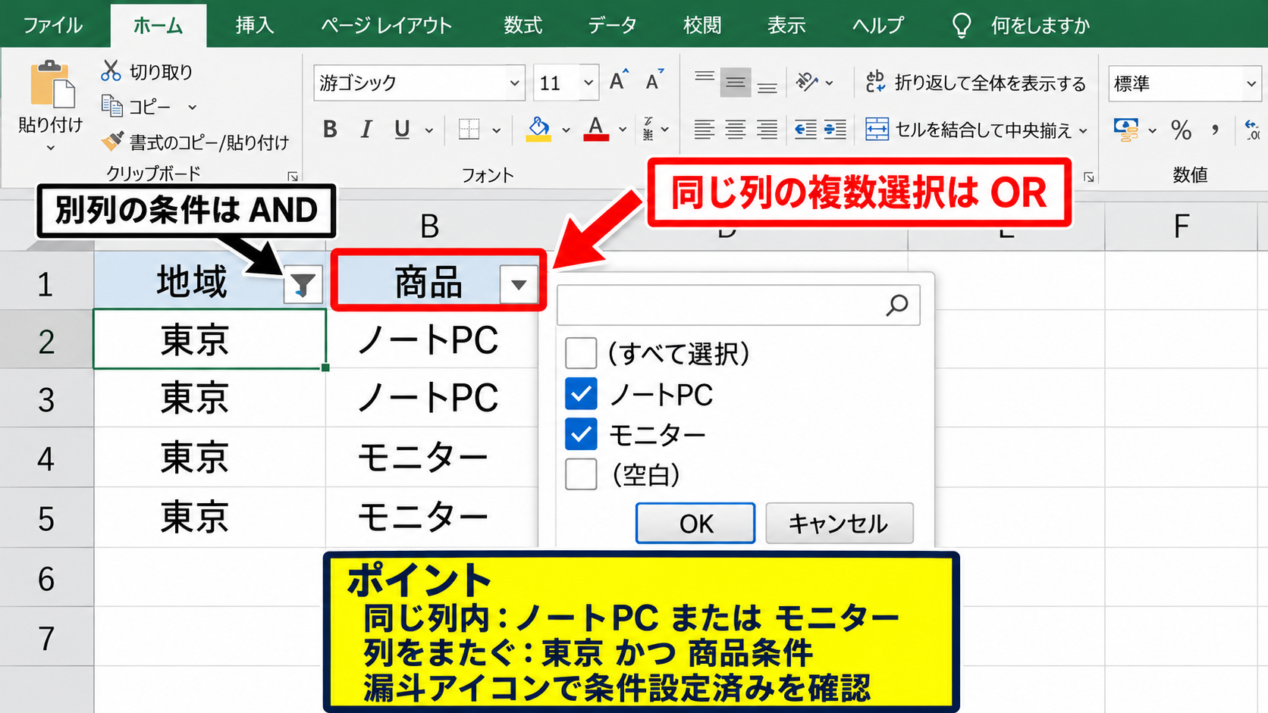Open the fill color highlighter bucket
Viewport: 1268px width, 713px height.
coord(538,130)
